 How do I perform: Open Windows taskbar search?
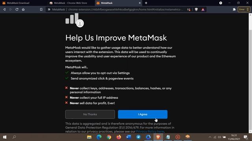(x=14, y=137)
